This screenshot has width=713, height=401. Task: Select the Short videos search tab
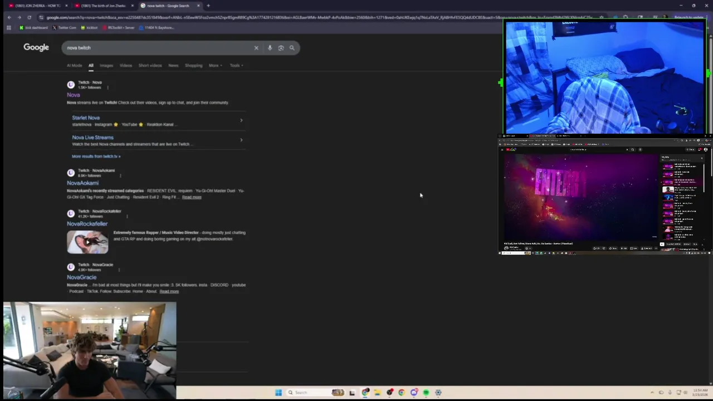point(150,66)
